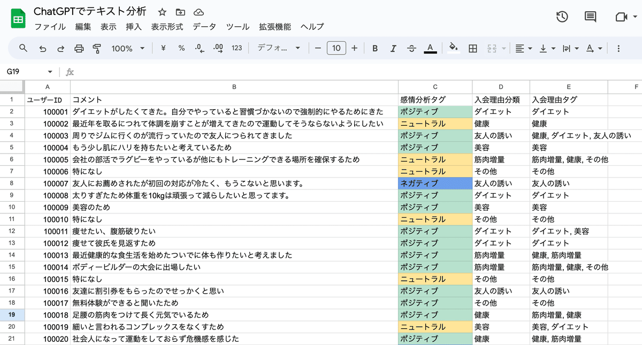Open the horizontal align dropdown
The image size is (642, 345).
[524, 48]
